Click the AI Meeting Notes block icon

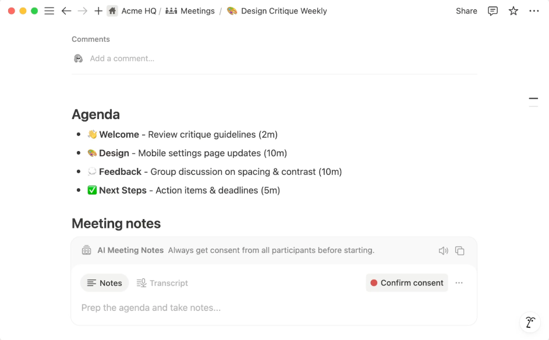[87, 250]
